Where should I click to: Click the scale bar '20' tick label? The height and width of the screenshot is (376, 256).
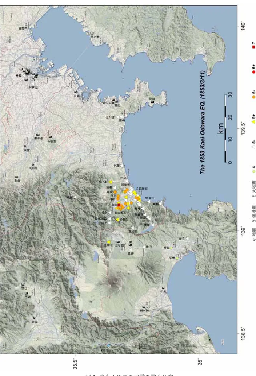click(230, 117)
